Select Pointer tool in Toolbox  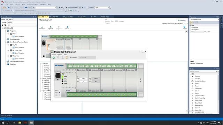coord(198,76)
